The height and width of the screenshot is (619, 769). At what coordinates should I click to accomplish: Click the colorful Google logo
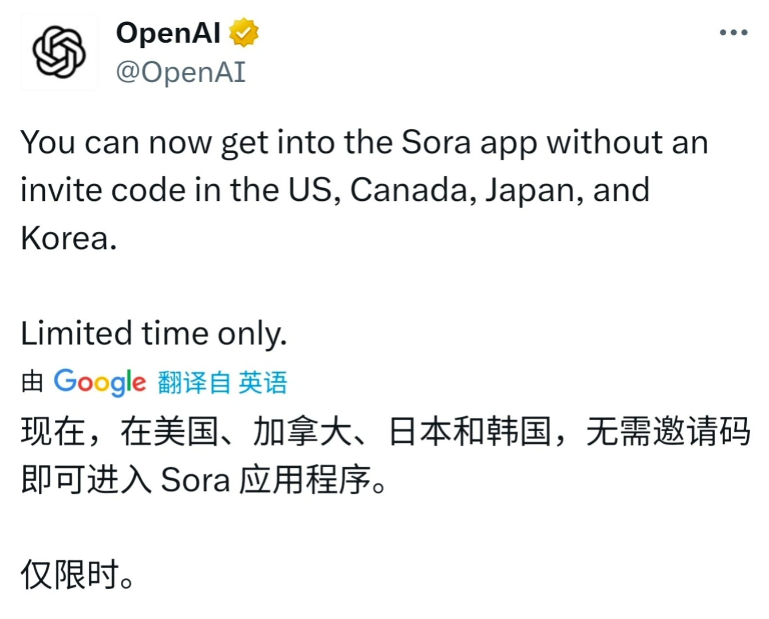100,382
